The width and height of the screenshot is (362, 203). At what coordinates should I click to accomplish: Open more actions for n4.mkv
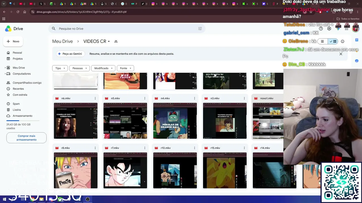(x=195, y=98)
